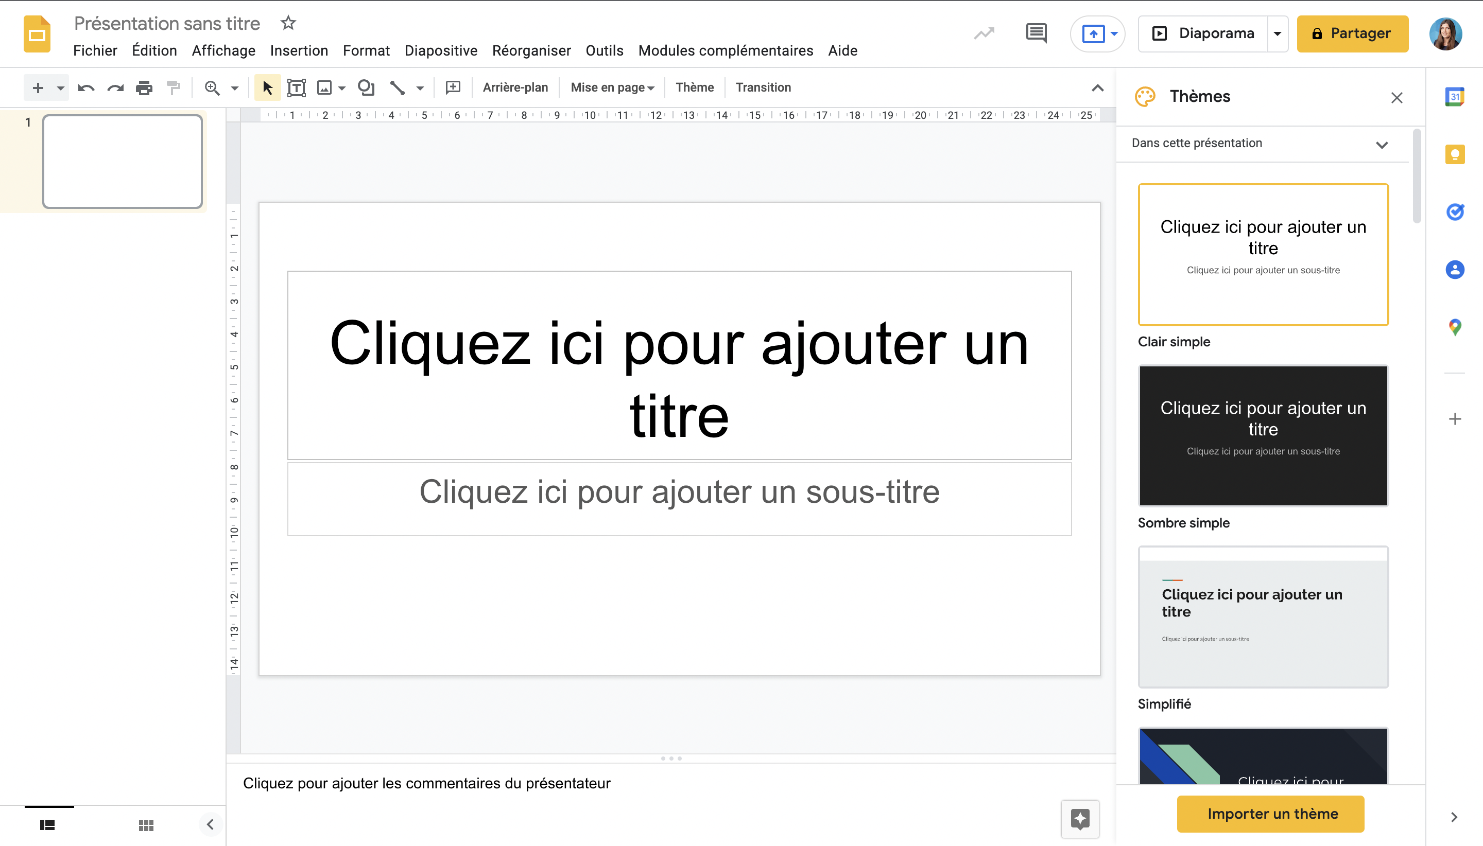Activate the paint format tool
This screenshot has width=1483, height=846.
(173, 87)
